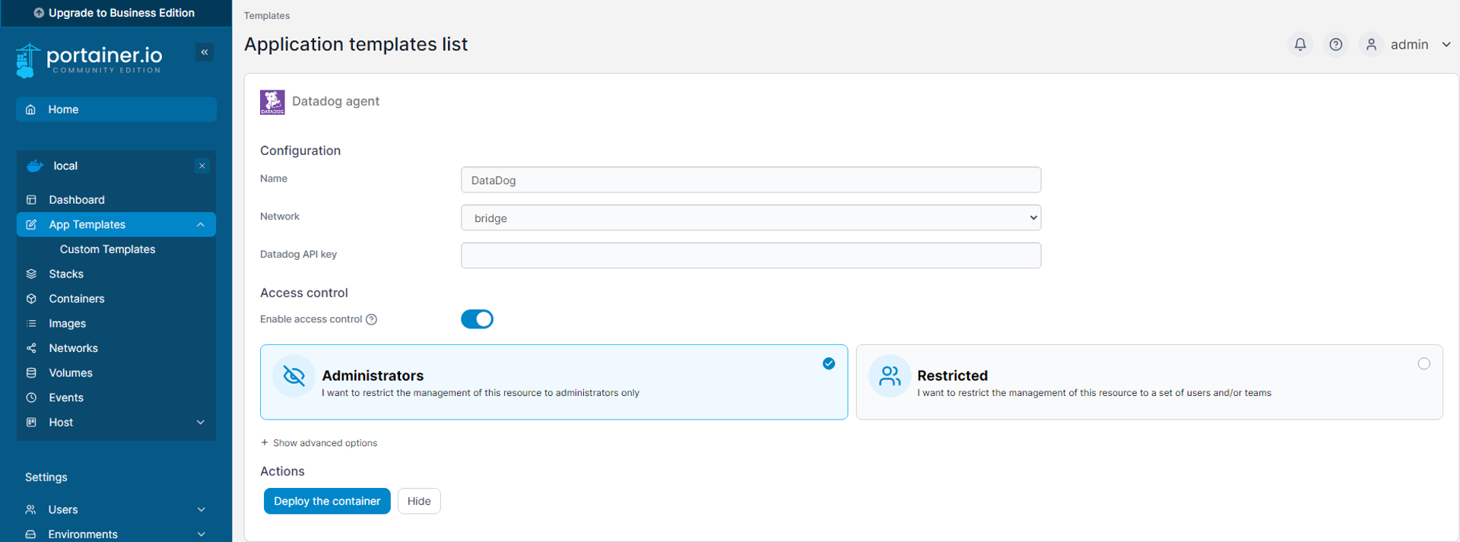Click the Networks share icon
The height and width of the screenshot is (542, 1460).
pos(31,348)
